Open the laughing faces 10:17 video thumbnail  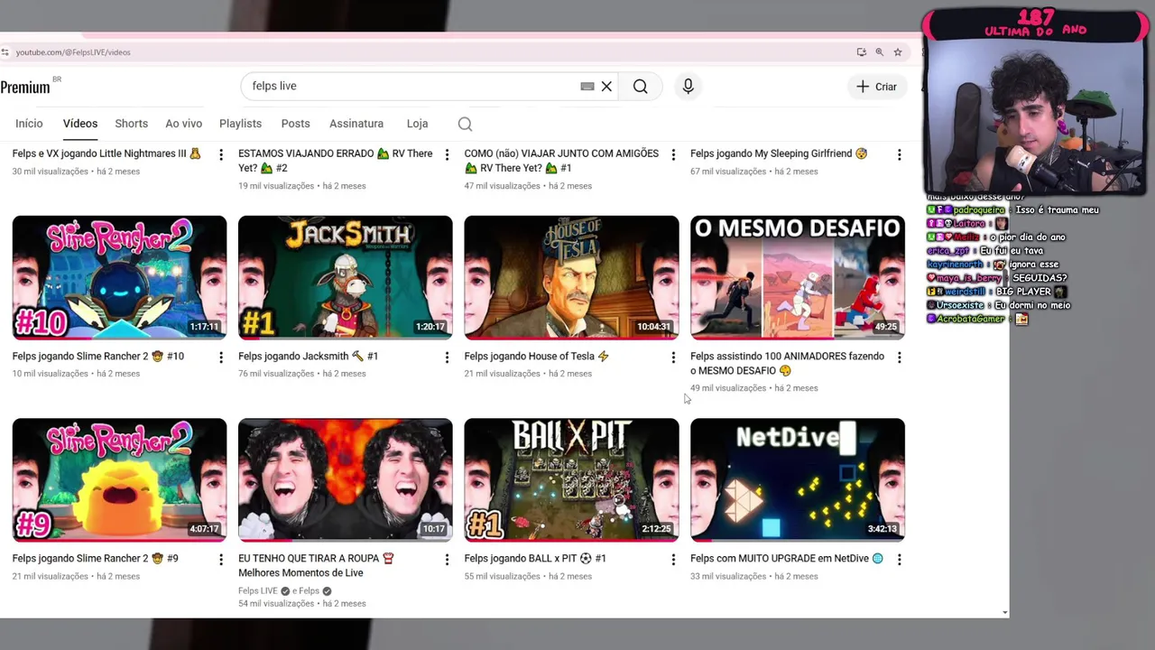pyautogui.click(x=346, y=479)
